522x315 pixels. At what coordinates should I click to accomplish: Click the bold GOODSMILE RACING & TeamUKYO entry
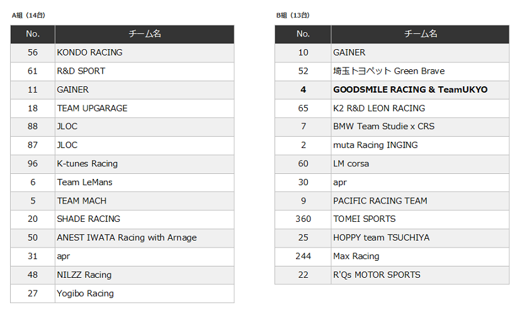click(410, 89)
